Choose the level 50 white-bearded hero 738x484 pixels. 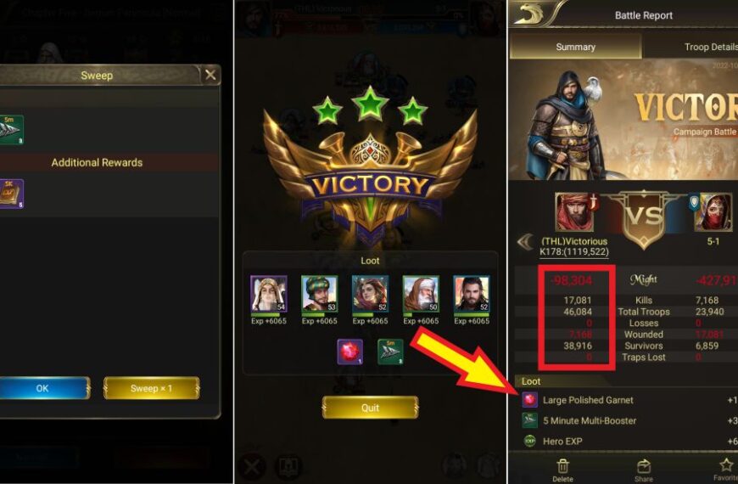[421, 294]
